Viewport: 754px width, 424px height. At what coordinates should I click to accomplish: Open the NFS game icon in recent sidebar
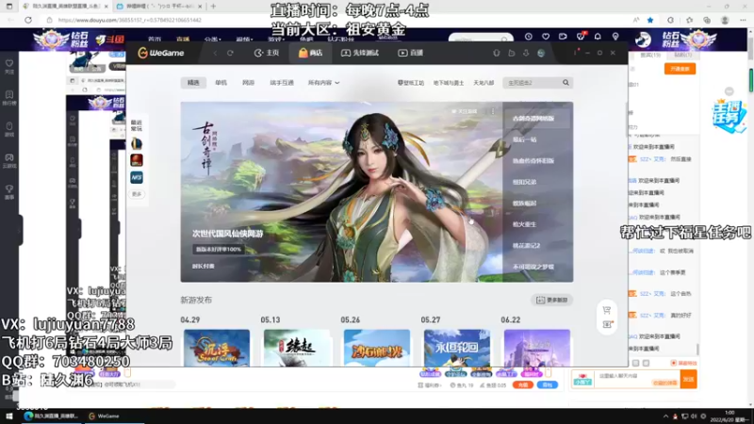(x=137, y=177)
